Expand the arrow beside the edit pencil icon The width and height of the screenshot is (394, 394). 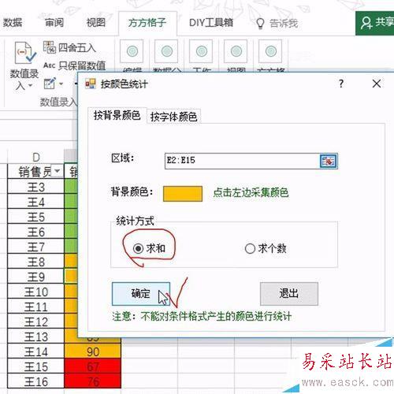tap(61, 84)
